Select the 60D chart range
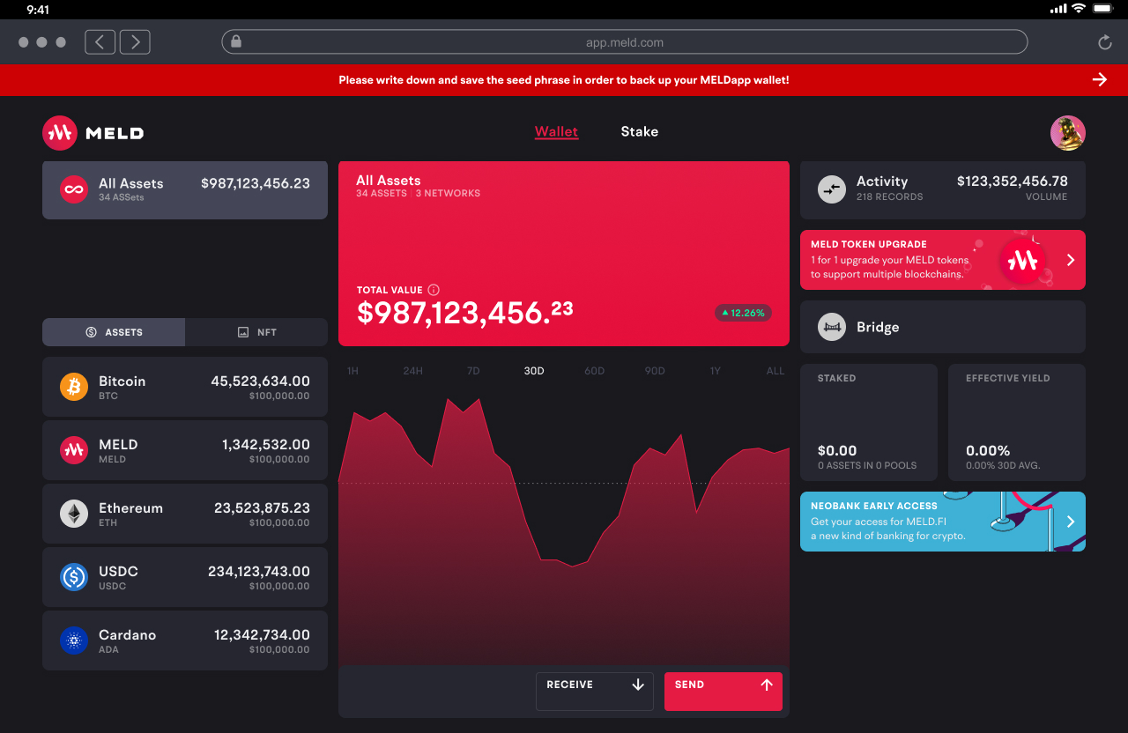 click(x=595, y=371)
